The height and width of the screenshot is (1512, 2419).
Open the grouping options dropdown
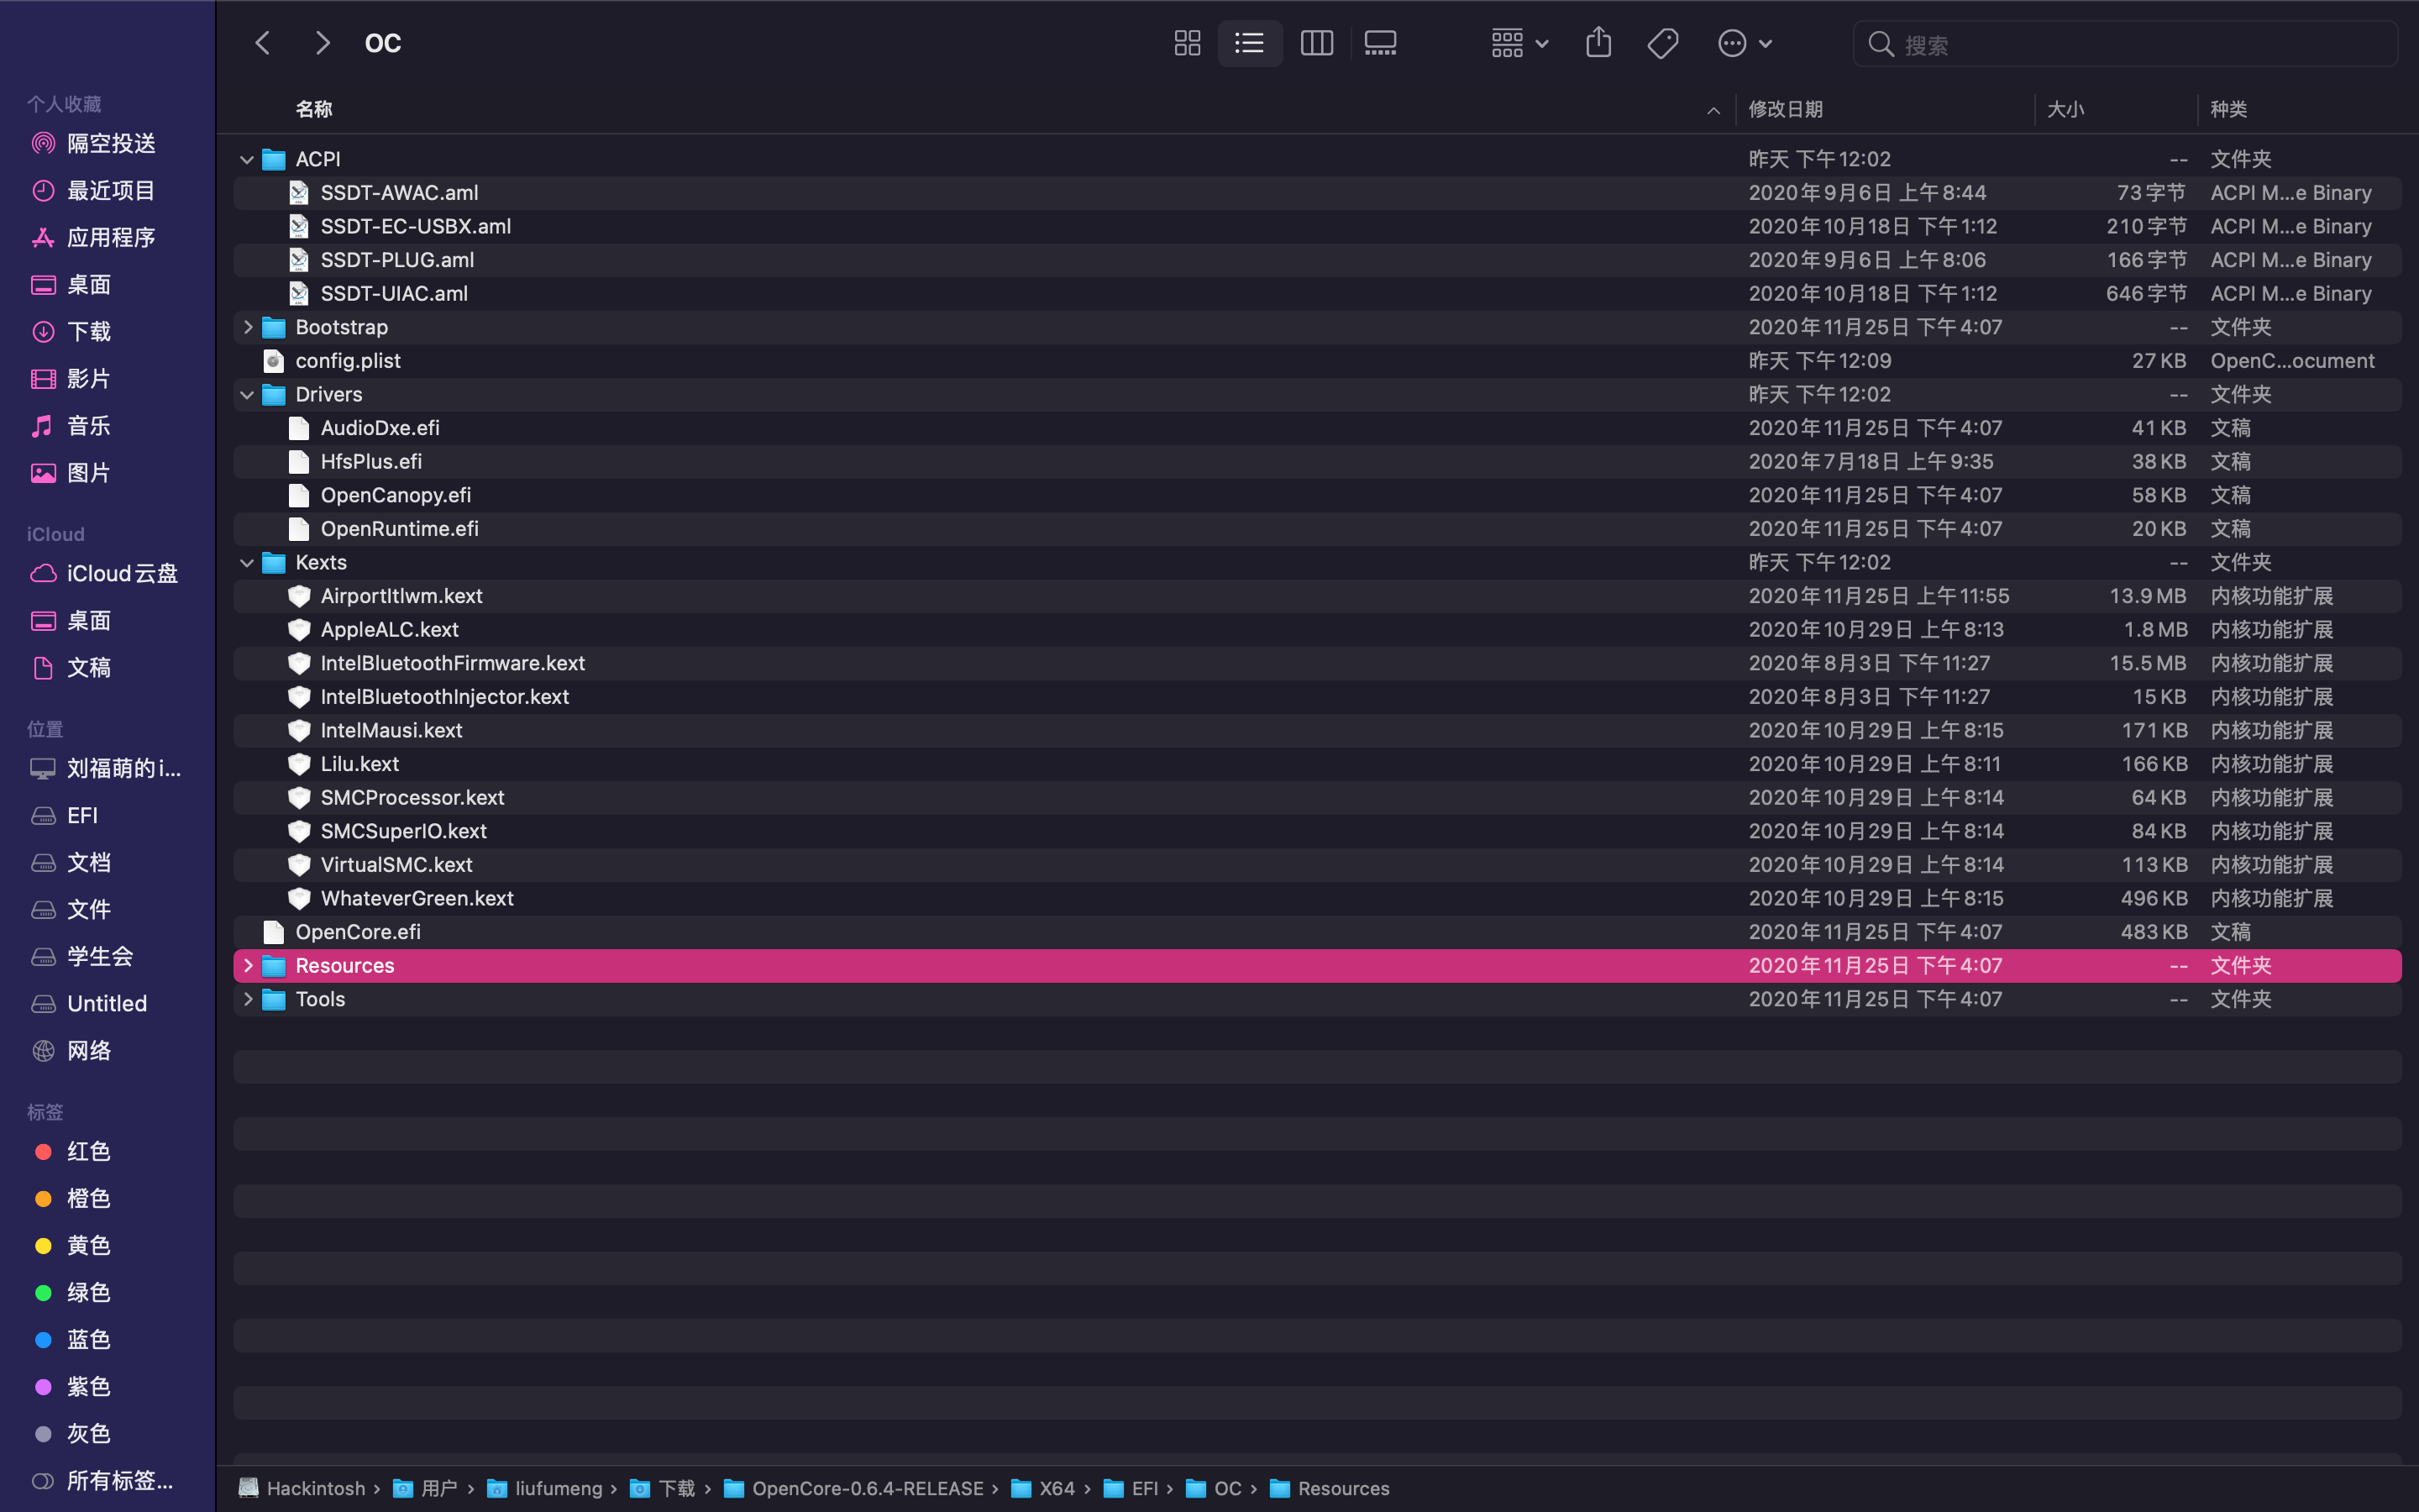[x=1519, y=43]
